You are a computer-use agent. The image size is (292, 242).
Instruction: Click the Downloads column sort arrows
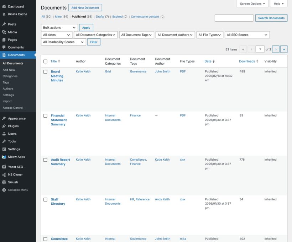pyautogui.click(x=257, y=61)
